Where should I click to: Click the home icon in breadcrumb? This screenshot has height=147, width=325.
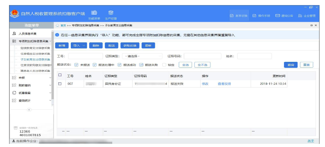click(x=57, y=25)
